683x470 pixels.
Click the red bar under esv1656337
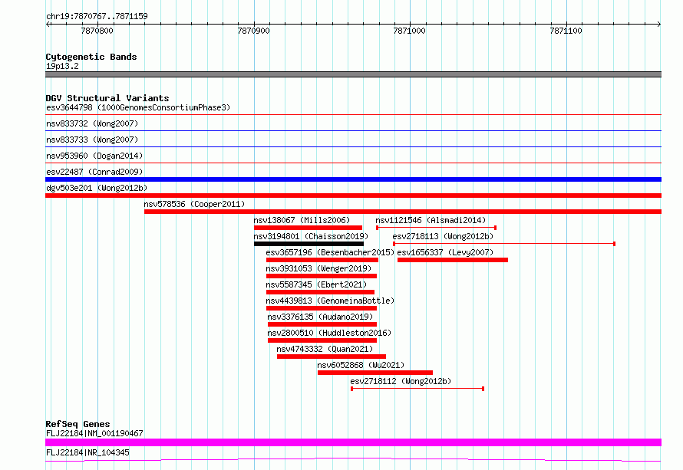coord(453,260)
